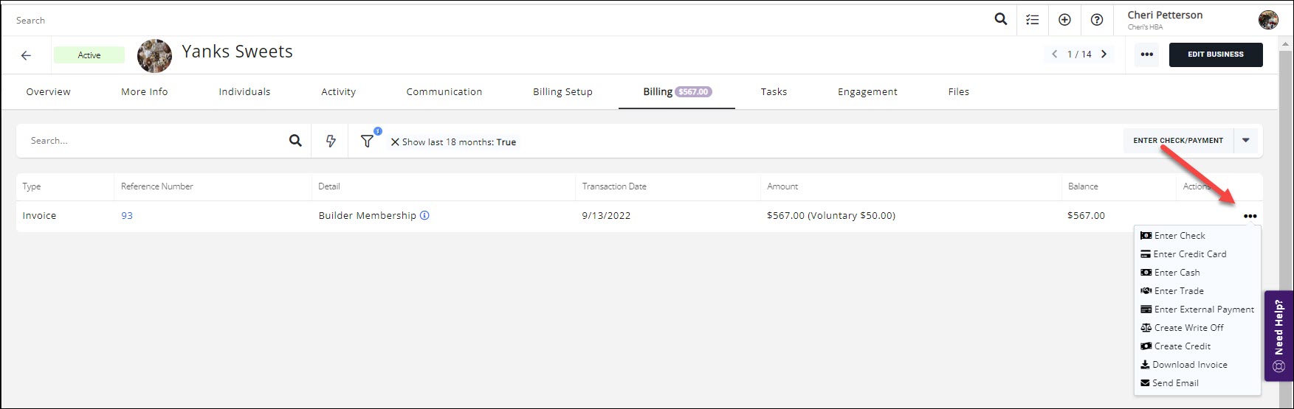Select Enter Credit Card from menu
Viewport: 1294px width, 409px height.
click(x=1189, y=254)
